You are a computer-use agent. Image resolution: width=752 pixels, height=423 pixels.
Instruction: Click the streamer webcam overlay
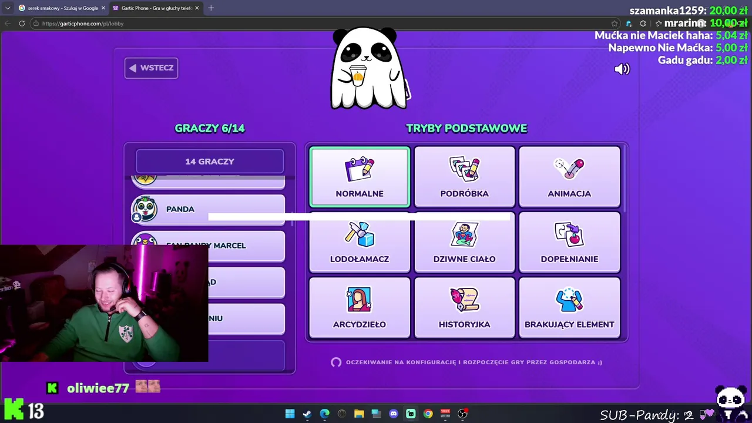[x=104, y=303]
